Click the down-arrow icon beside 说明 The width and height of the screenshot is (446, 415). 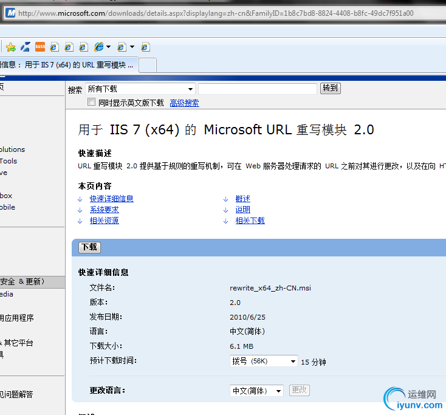tap(225, 210)
